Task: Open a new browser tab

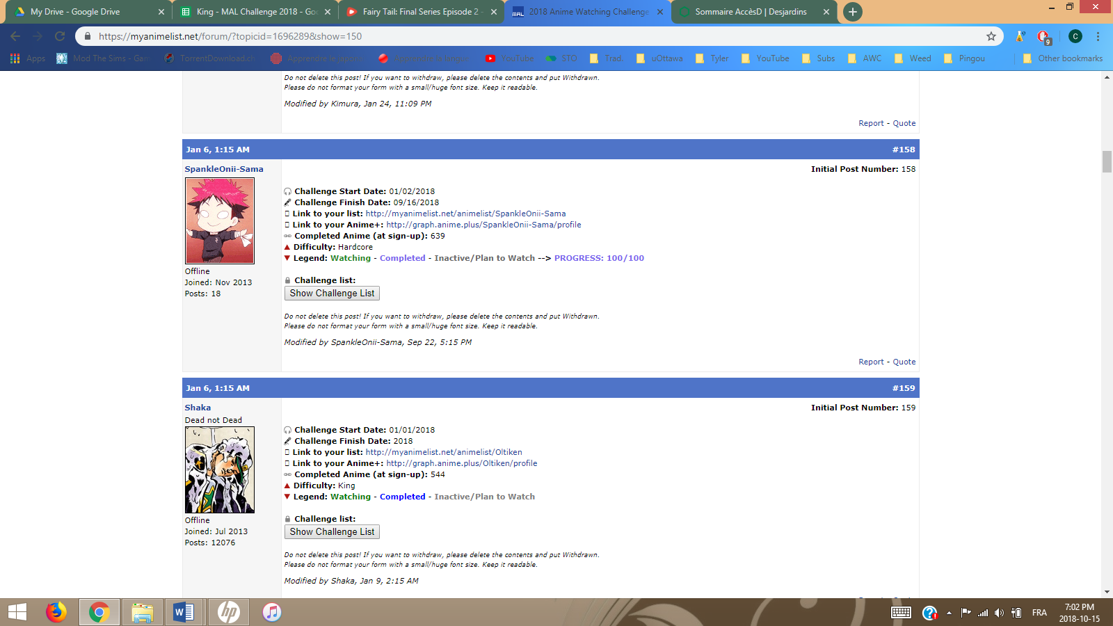Action: [852, 12]
